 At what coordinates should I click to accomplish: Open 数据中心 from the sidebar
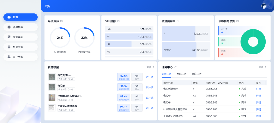21,47
